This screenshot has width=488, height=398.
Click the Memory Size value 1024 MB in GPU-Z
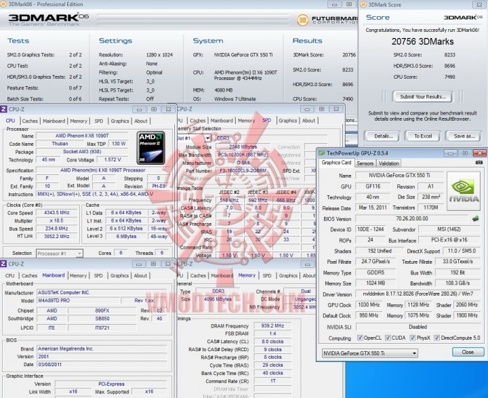[375, 283]
